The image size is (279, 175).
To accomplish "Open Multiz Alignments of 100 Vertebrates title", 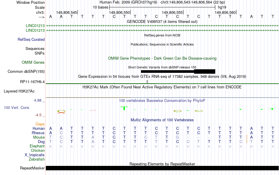I will click(x=162, y=120).
